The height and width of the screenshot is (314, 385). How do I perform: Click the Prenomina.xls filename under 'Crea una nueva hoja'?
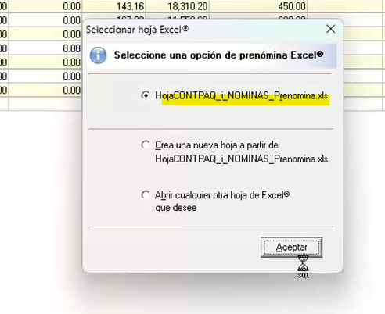(x=242, y=159)
